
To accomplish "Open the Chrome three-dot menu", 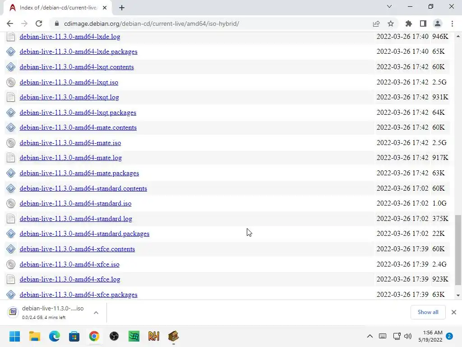I will point(452,23).
